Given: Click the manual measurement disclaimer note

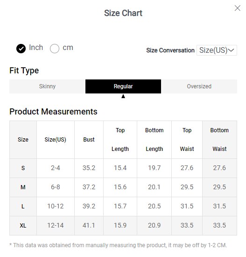Looking at the screenshot, I should 118,245.
